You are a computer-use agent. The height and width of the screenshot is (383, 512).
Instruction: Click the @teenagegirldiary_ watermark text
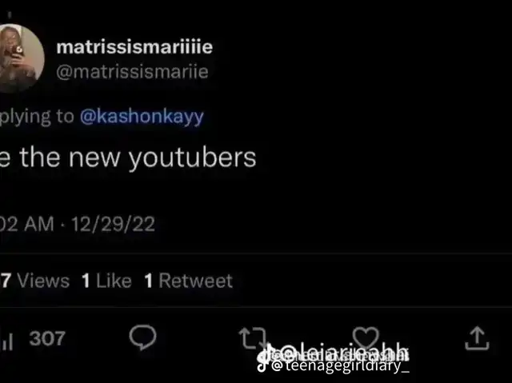coord(340,366)
